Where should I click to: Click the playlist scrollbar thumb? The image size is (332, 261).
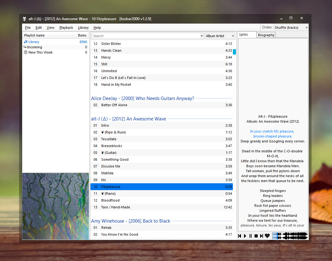pos(234,52)
